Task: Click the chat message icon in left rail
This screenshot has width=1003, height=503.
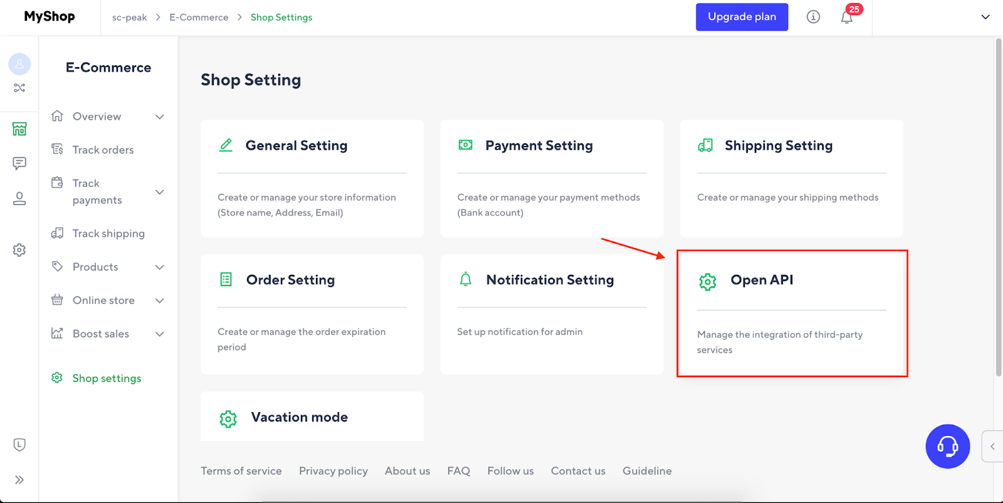Action: click(x=19, y=163)
